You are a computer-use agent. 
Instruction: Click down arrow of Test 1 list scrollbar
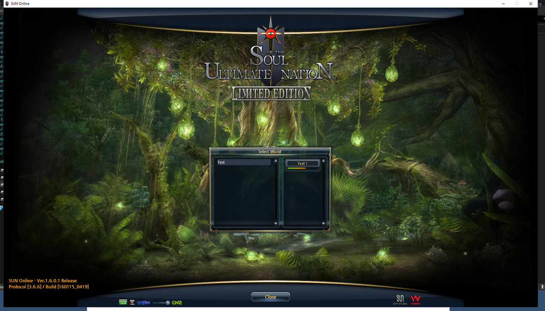coord(323,224)
